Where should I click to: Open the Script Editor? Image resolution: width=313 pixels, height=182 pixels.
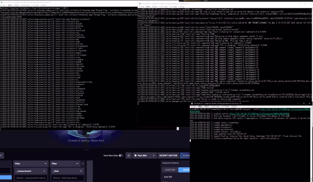[x=168, y=155]
